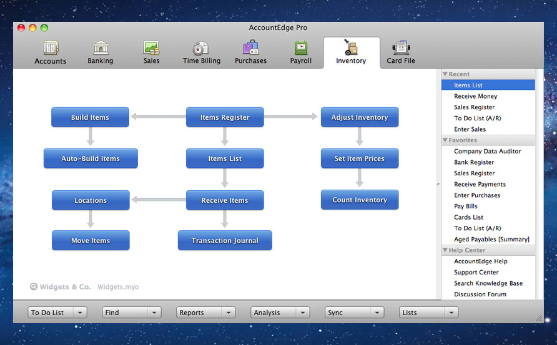Click the Sync button label

[x=335, y=313]
